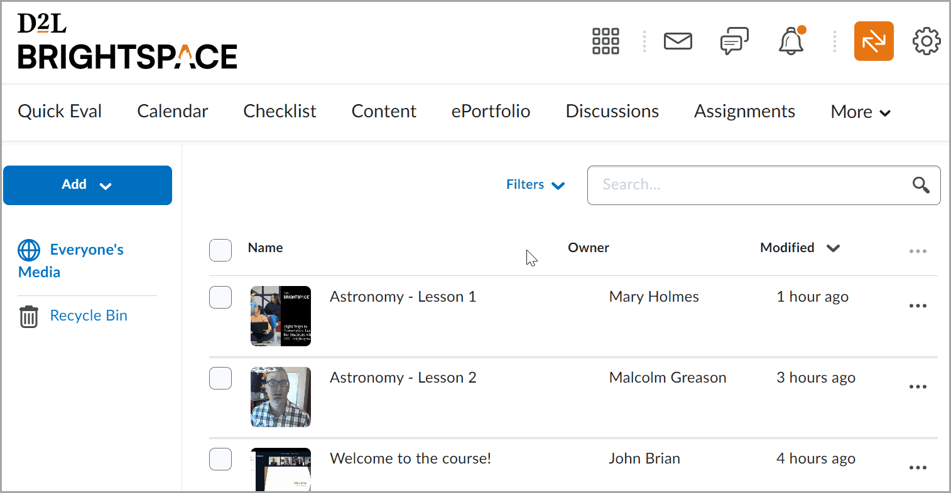Open the Assignments navigation item
951x493 pixels.
[744, 112]
